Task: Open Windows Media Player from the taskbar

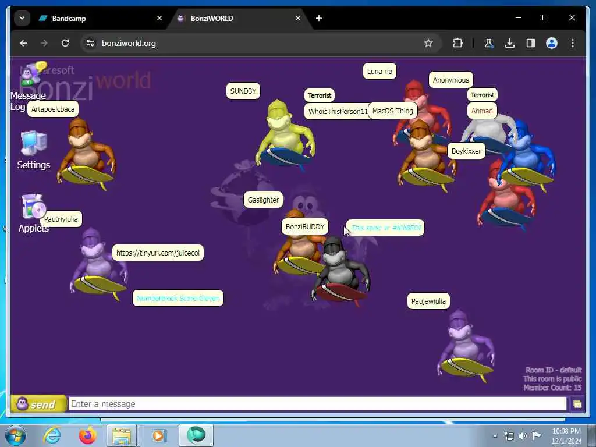Action: tap(158, 435)
